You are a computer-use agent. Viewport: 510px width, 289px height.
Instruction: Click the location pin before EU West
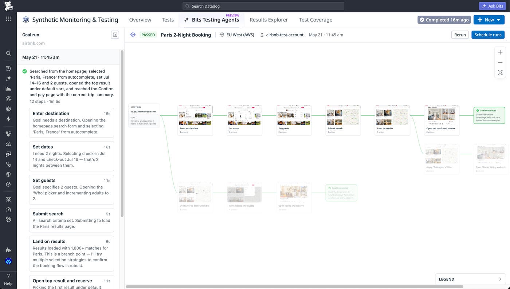point(222,35)
